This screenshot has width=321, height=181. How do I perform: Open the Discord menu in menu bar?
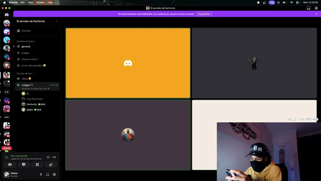point(13,3)
